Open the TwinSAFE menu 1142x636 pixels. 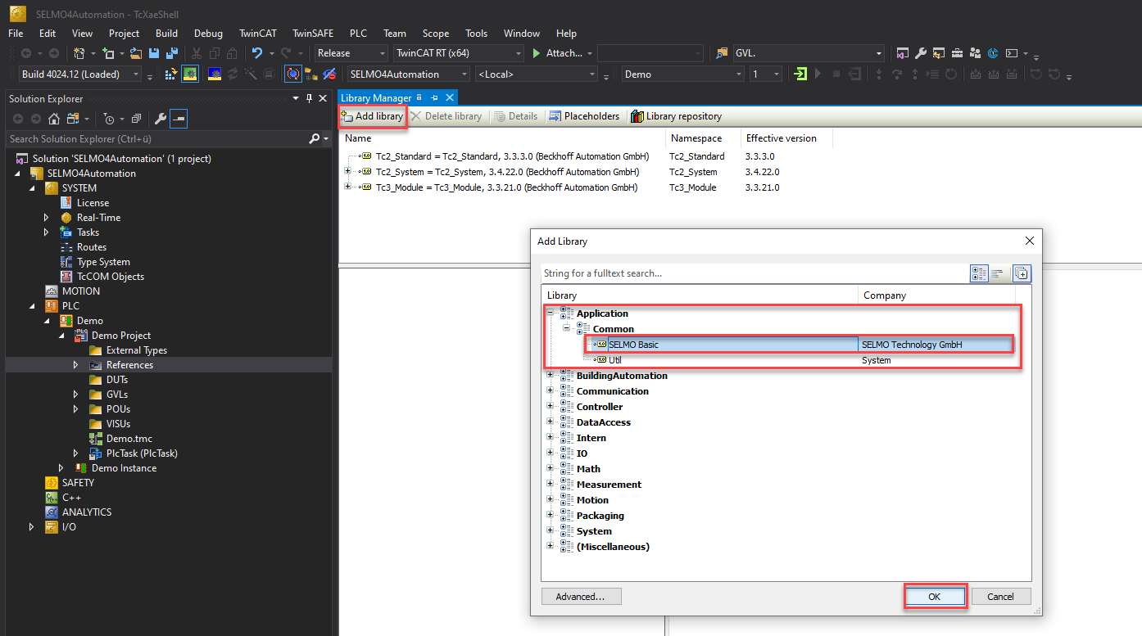click(313, 34)
